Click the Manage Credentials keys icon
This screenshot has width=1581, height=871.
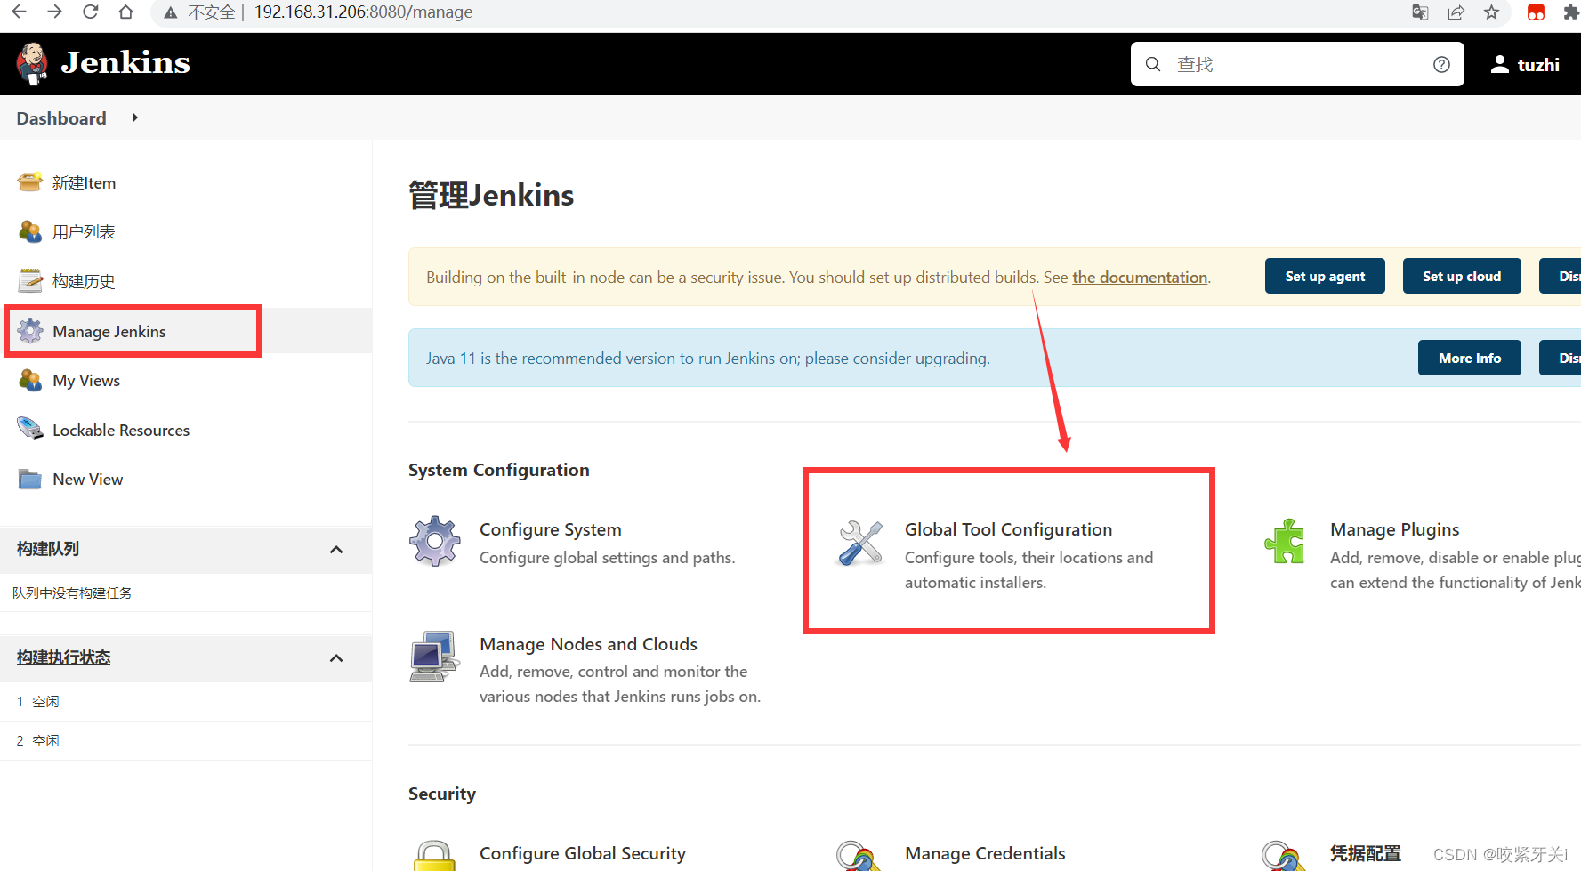[x=859, y=856]
